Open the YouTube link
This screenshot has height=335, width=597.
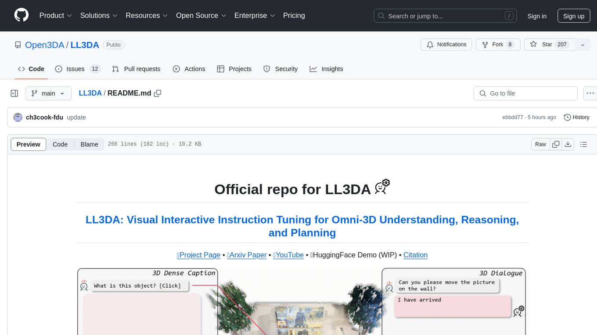(288, 255)
